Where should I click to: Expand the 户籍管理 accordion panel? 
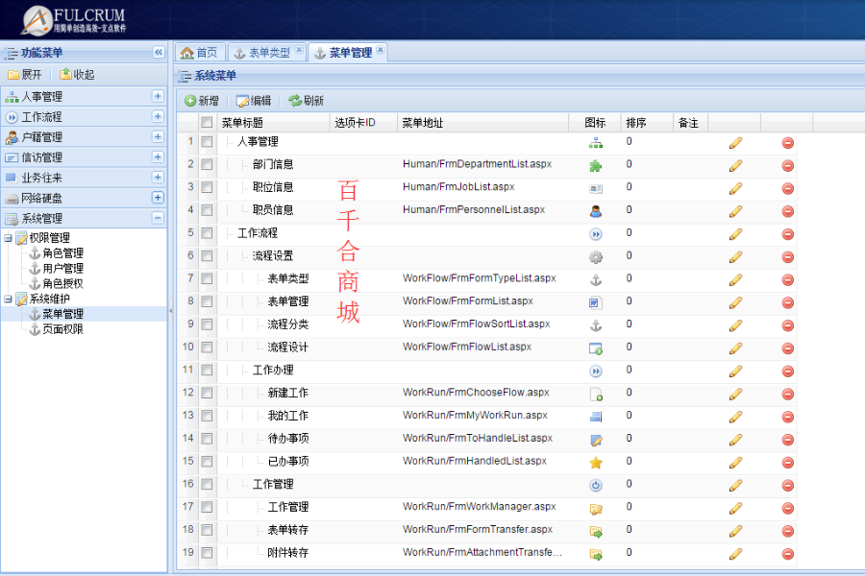tap(158, 136)
